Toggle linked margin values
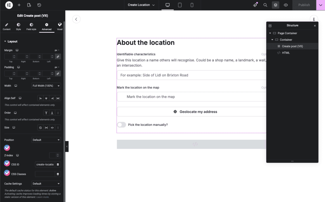This screenshot has height=202, width=325. tap(57, 57)
